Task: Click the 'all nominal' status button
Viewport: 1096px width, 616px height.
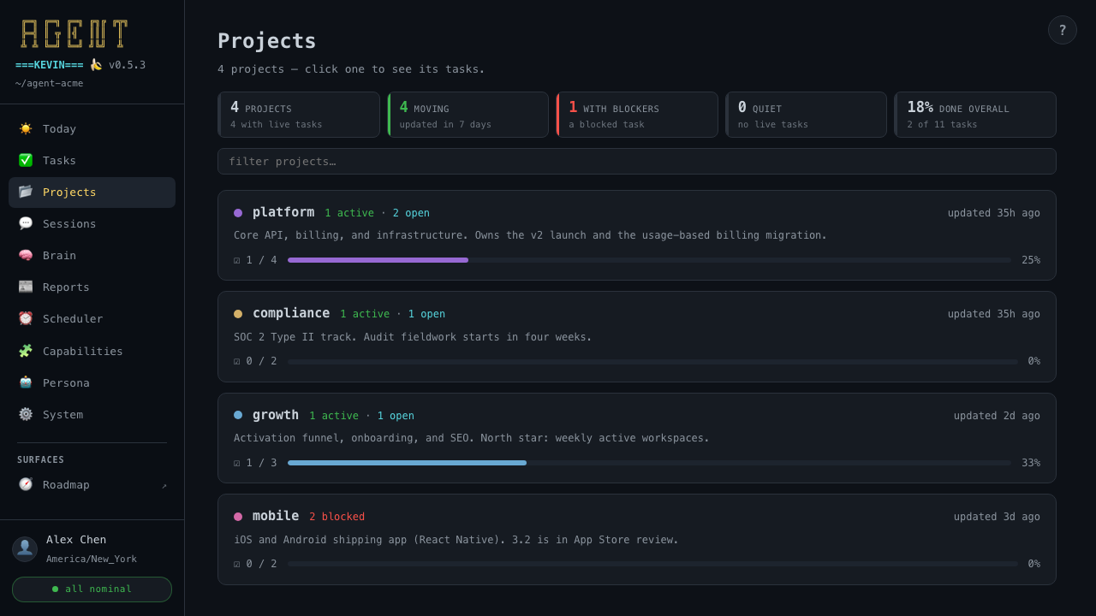Action: 92,589
